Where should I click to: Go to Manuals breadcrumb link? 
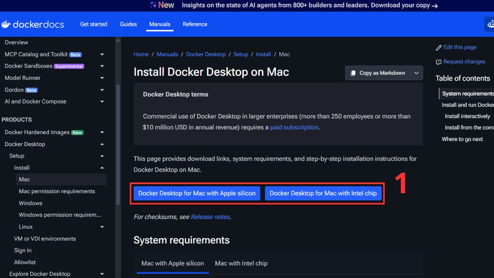pyautogui.click(x=167, y=54)
